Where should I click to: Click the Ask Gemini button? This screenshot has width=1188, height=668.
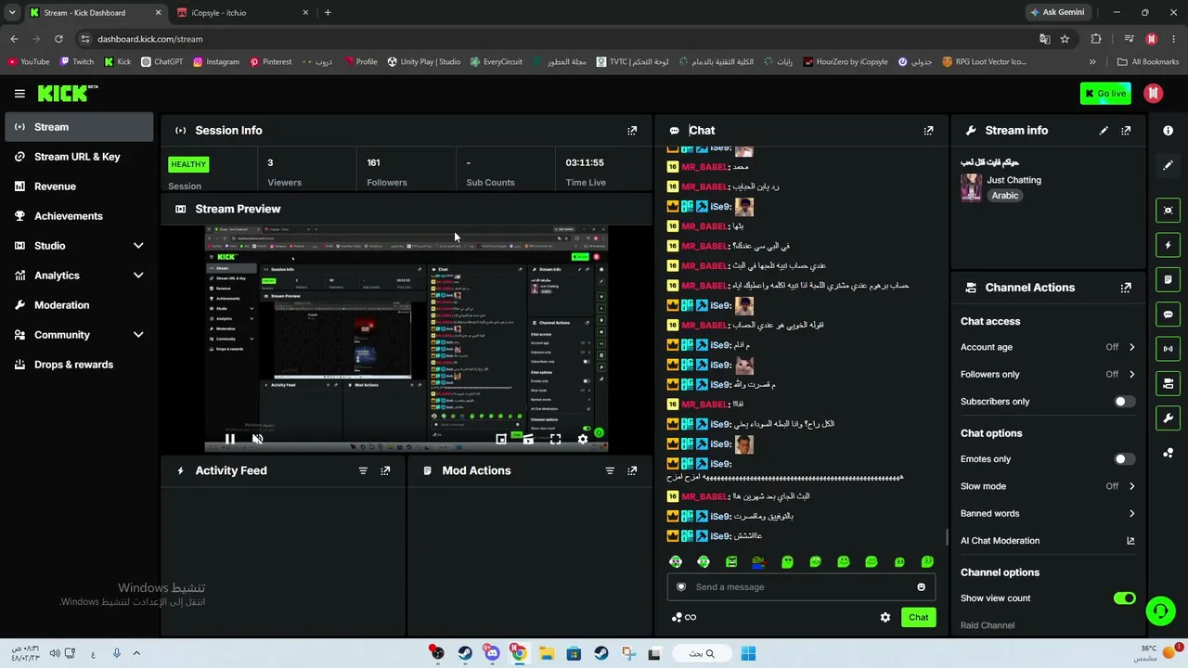(1057, 13)
